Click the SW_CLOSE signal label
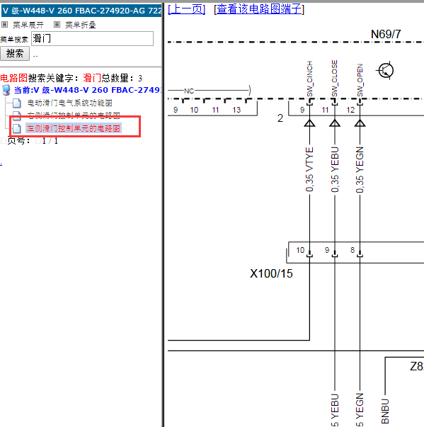The width and height of the screenshot is (424, 427). pos(335,79)
